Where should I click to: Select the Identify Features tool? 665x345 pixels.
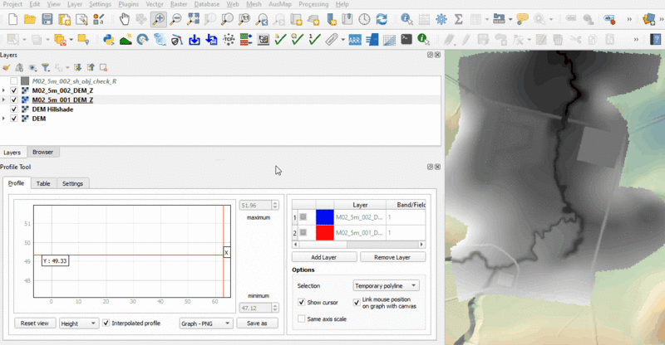(406, 18)
